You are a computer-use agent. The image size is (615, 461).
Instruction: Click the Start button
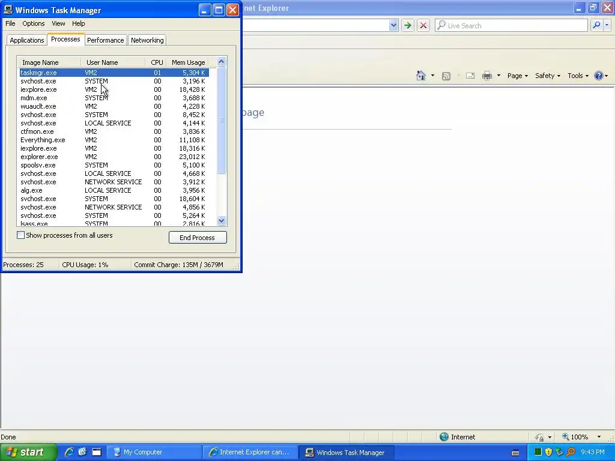[28, 453]
